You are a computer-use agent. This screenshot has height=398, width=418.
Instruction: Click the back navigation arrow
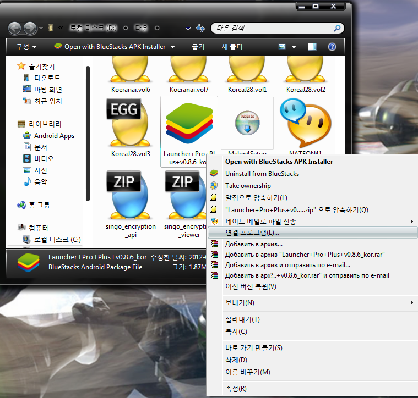(x=14, y=28)
